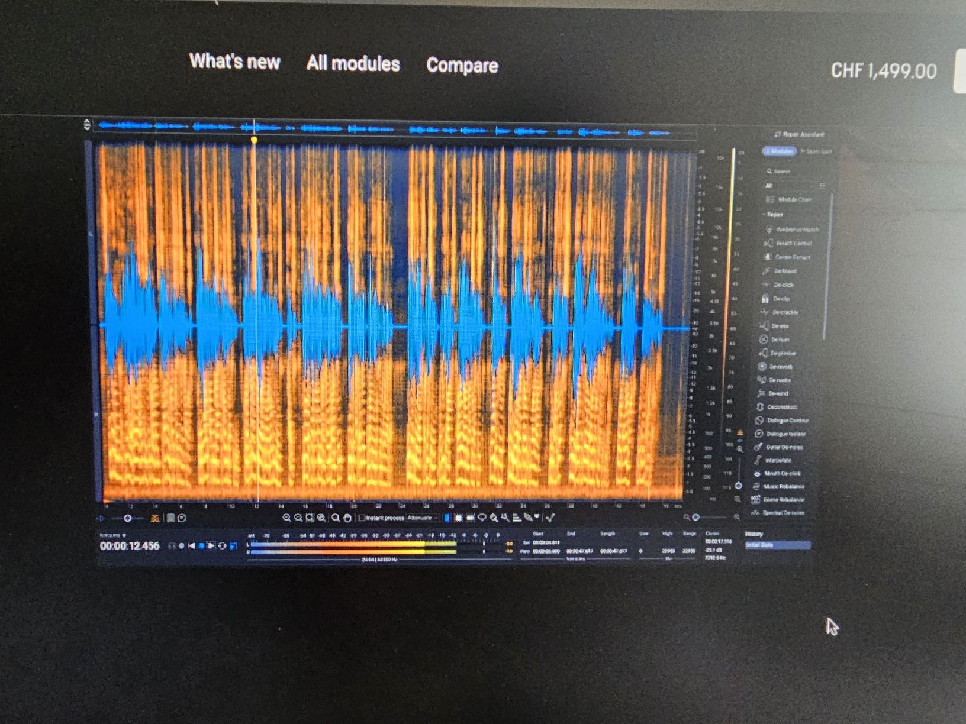Toggle the loop playback button
966x724 pixels.
point(222,545)
